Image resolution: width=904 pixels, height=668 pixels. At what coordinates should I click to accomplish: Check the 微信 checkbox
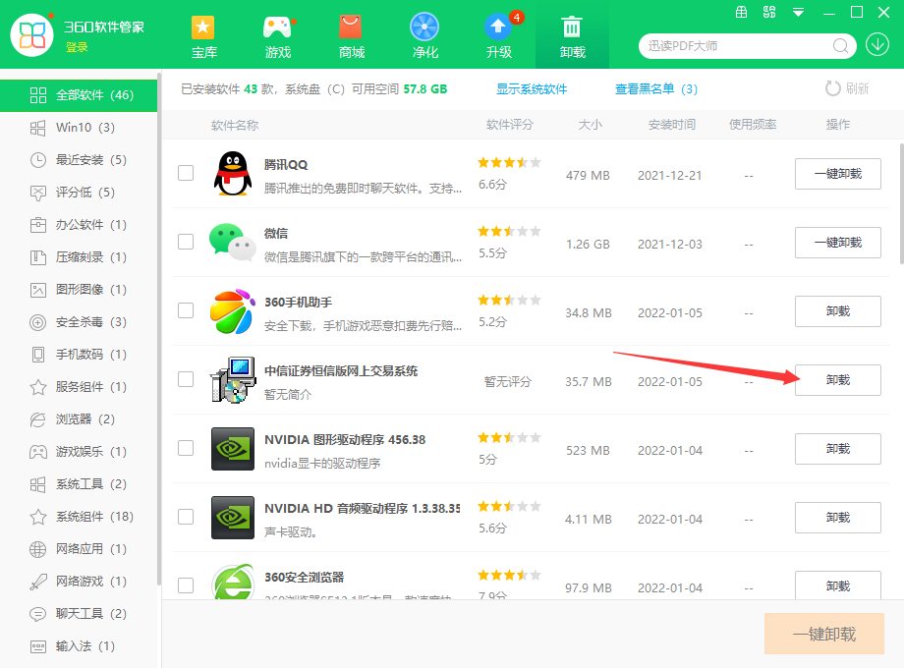pyautogui.click(x=186, y=242)
